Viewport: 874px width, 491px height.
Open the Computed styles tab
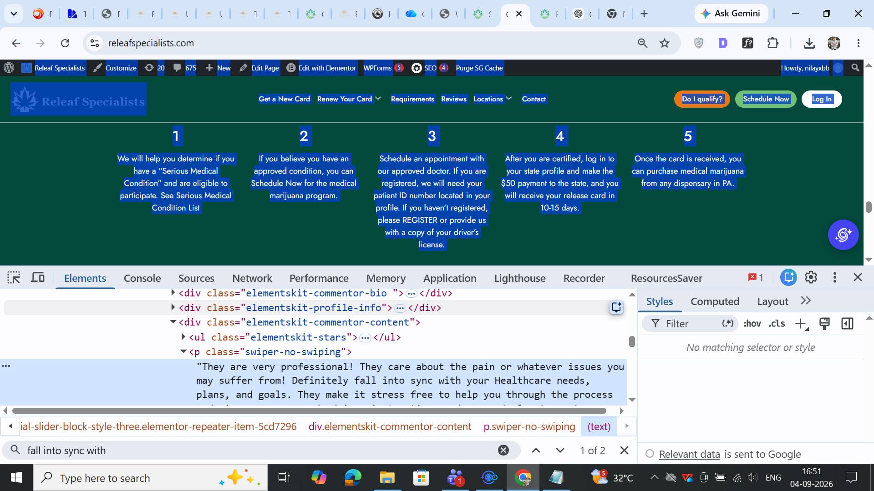point(715,301)
